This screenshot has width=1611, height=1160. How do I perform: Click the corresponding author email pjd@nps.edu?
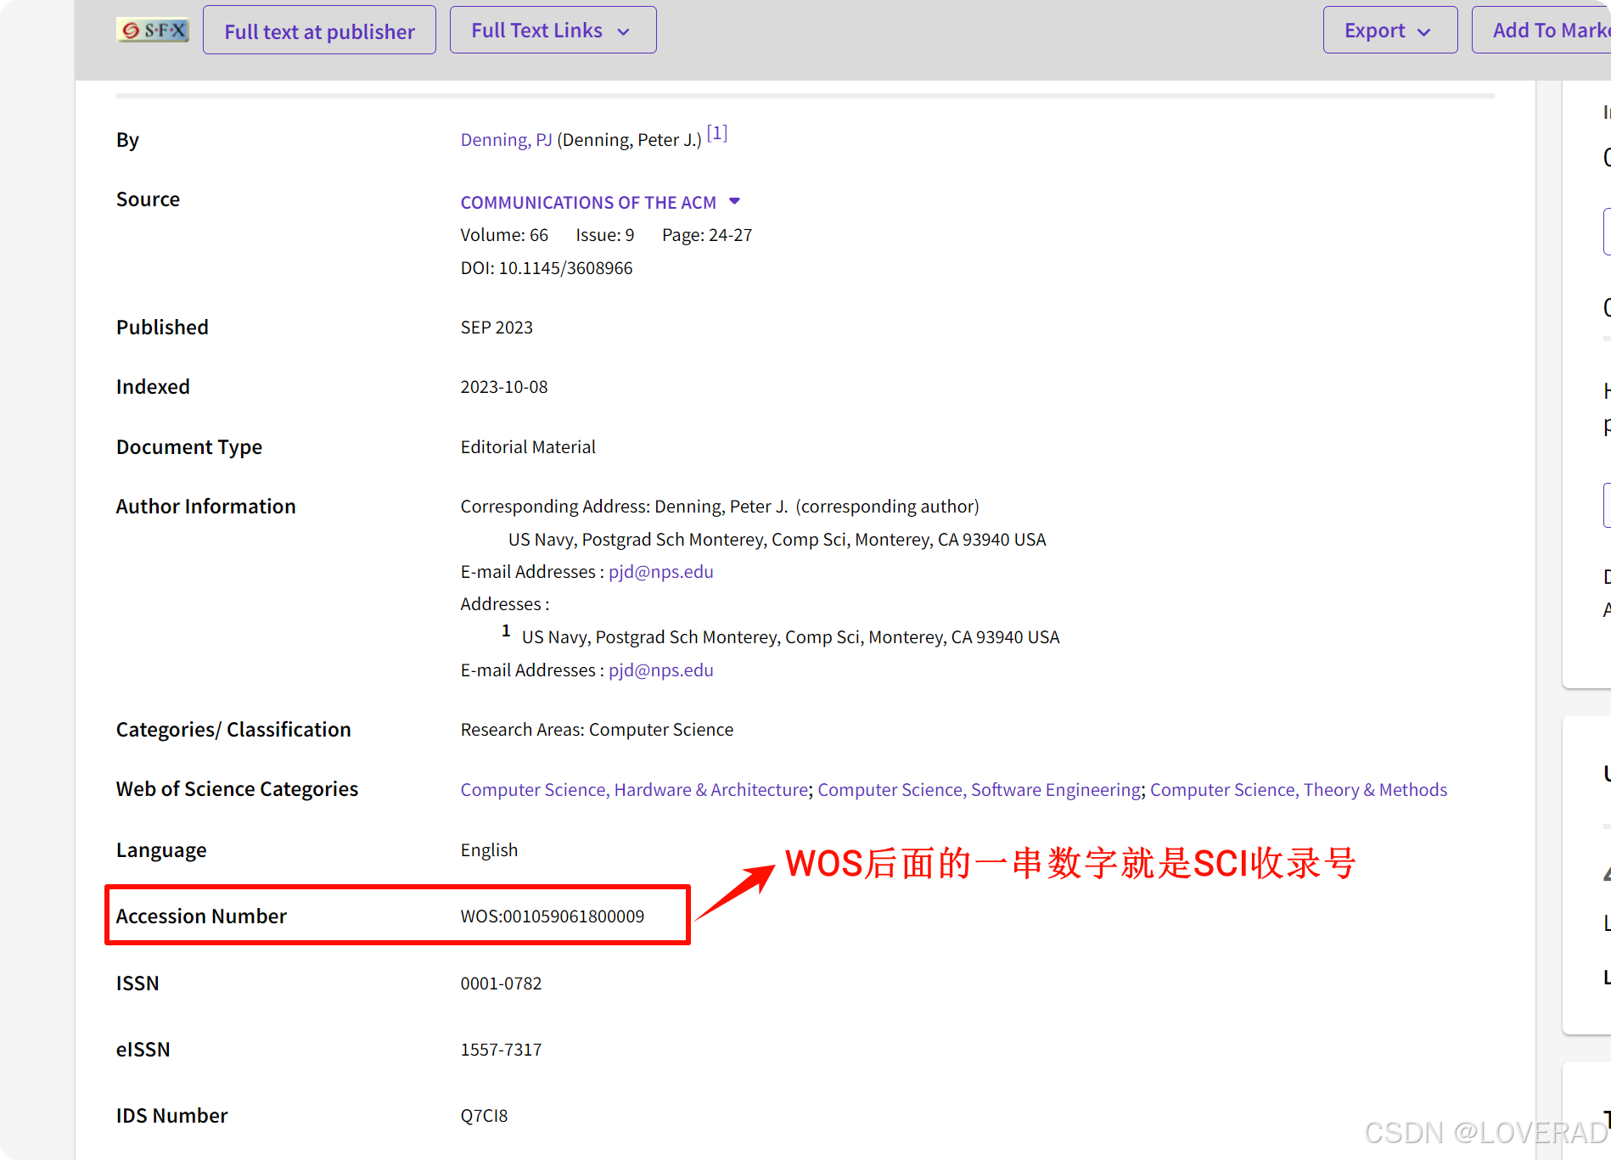click(x=660, y=572)
